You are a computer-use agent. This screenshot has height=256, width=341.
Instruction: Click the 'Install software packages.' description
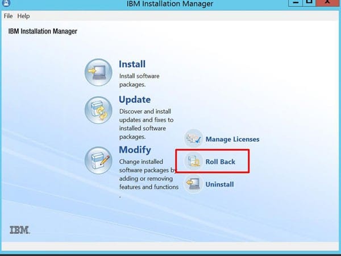pyautogui.click(x=139, y=80)
